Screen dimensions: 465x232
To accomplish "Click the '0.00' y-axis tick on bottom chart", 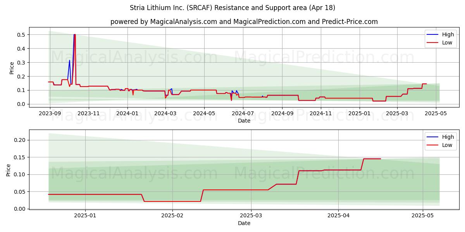I will (20, 209).
